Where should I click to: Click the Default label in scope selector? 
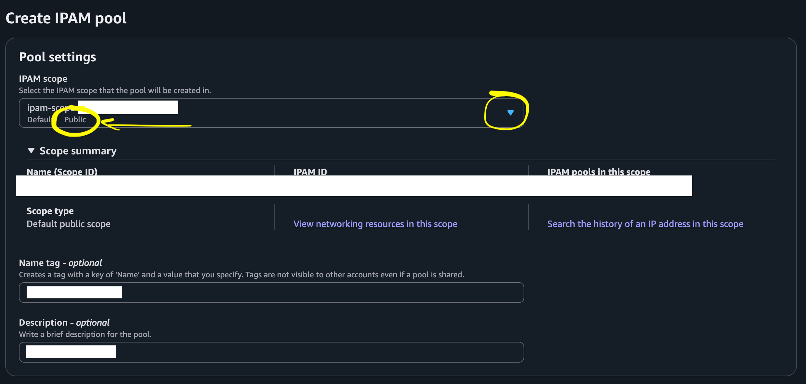(x=39, y=120)
